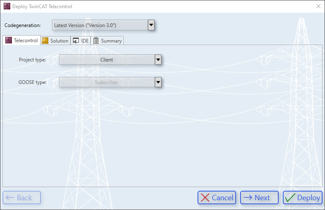The height and width of the screenshot is (210, 325).
Task: Switch to the Telecontrol tab
Action: click(22, 41)
